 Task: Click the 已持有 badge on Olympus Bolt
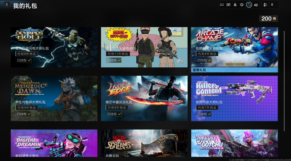pos(23,60)
